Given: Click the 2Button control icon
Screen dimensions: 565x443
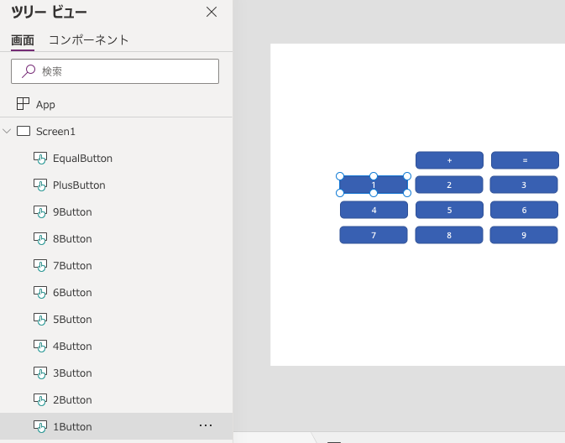Looking at the screenshot, I should pyautogui.click(x=40, y=399).
